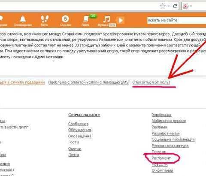Open 'Сообщения' under Сейчас на сайте
Image resolution: width=206 pixels, height=176 pixels.
78,124
